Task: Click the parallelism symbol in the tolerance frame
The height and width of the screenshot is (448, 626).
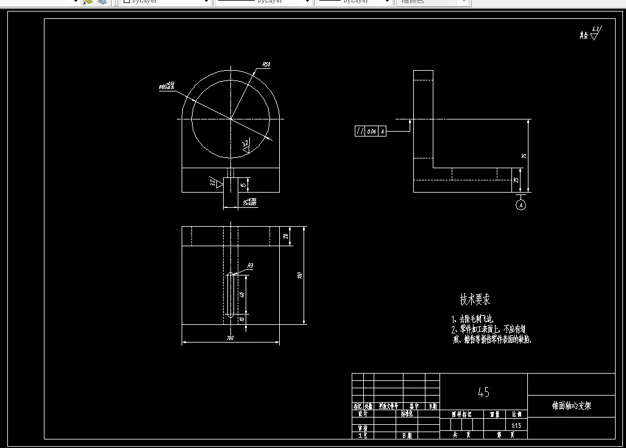Action: point(360,131)
